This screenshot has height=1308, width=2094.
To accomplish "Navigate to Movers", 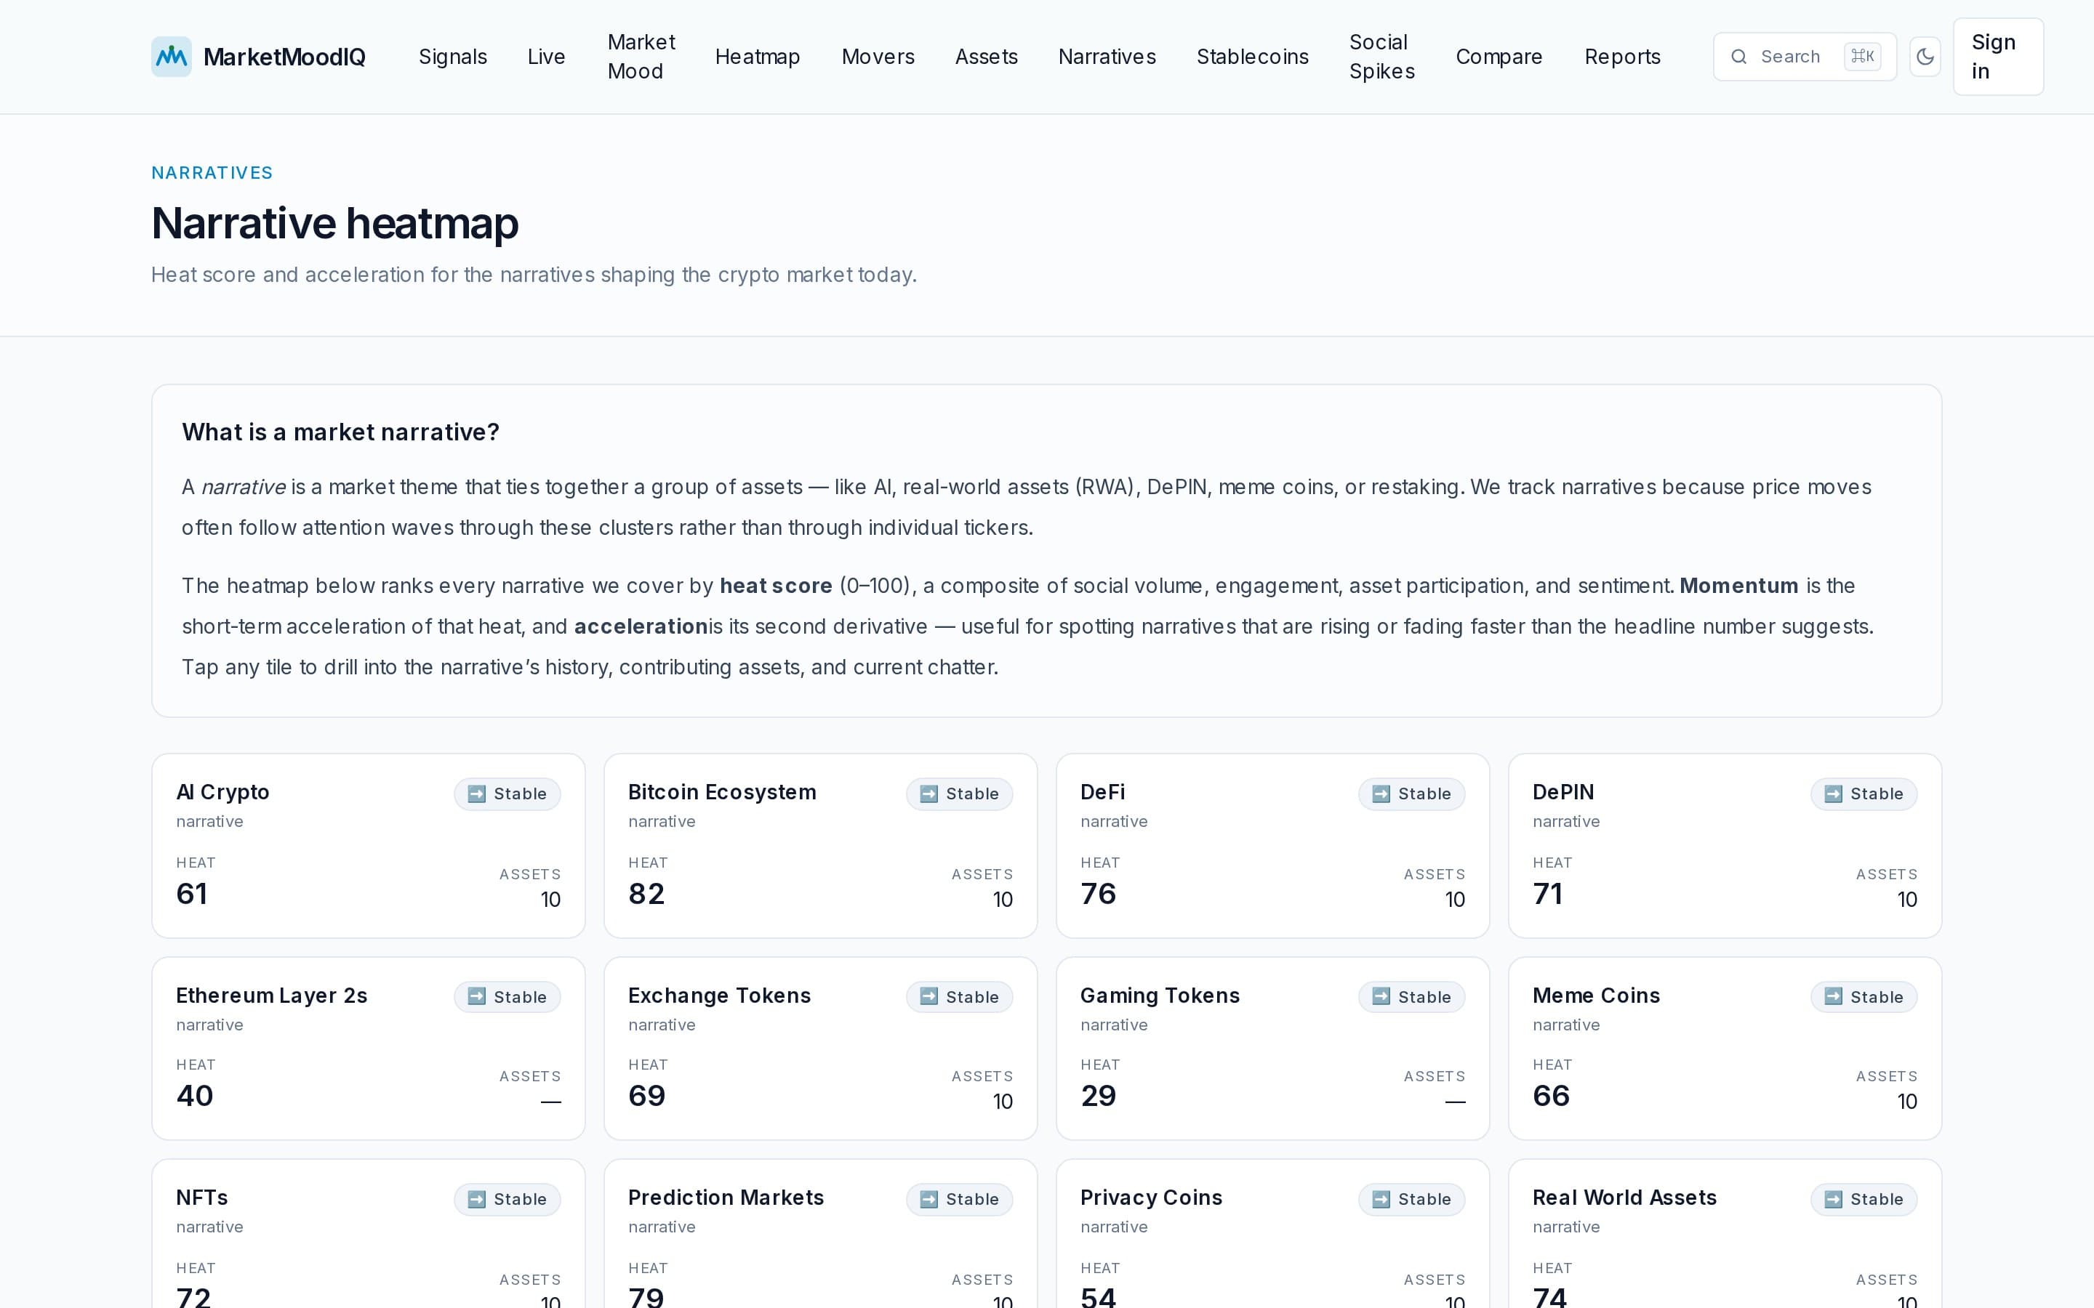I will point(878,56).
